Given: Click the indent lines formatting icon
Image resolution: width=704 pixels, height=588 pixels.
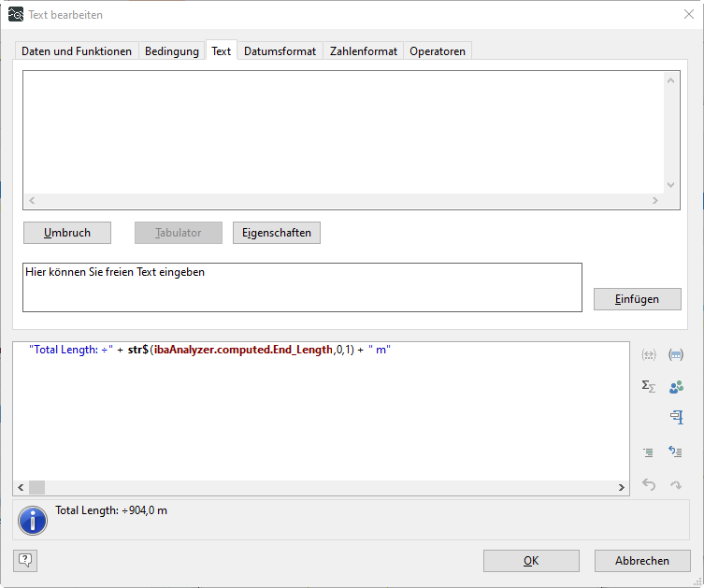Looking at the screenshot, I should [648, 452].
